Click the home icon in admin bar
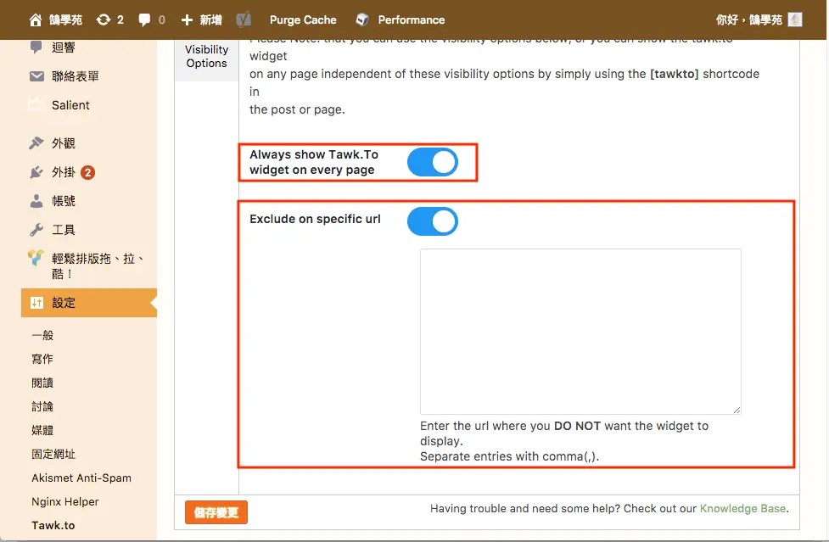Screen dimensions: 829x542 (36, 20)
